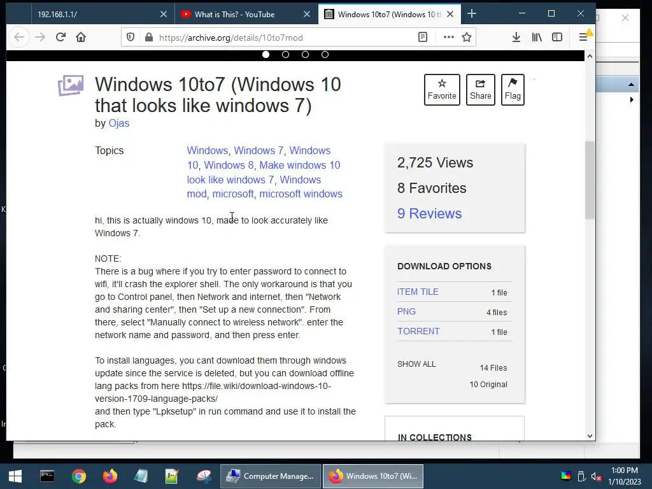The height and width of the screenshot is (489, 652).
Task: Open the Windows 7 topic link
Action: (259, 150)
